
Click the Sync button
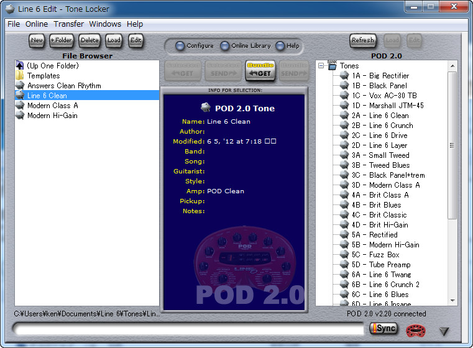tap(383, 328)
